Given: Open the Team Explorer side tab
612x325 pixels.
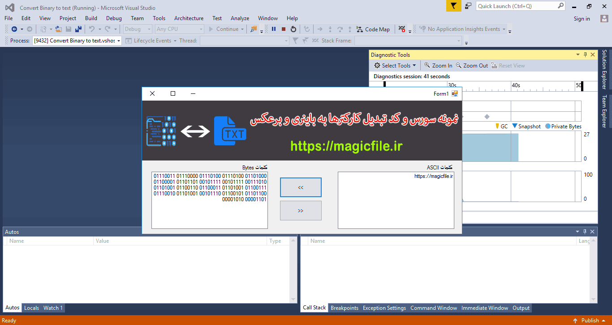Looking at the screenshot, I should point(604,111).
